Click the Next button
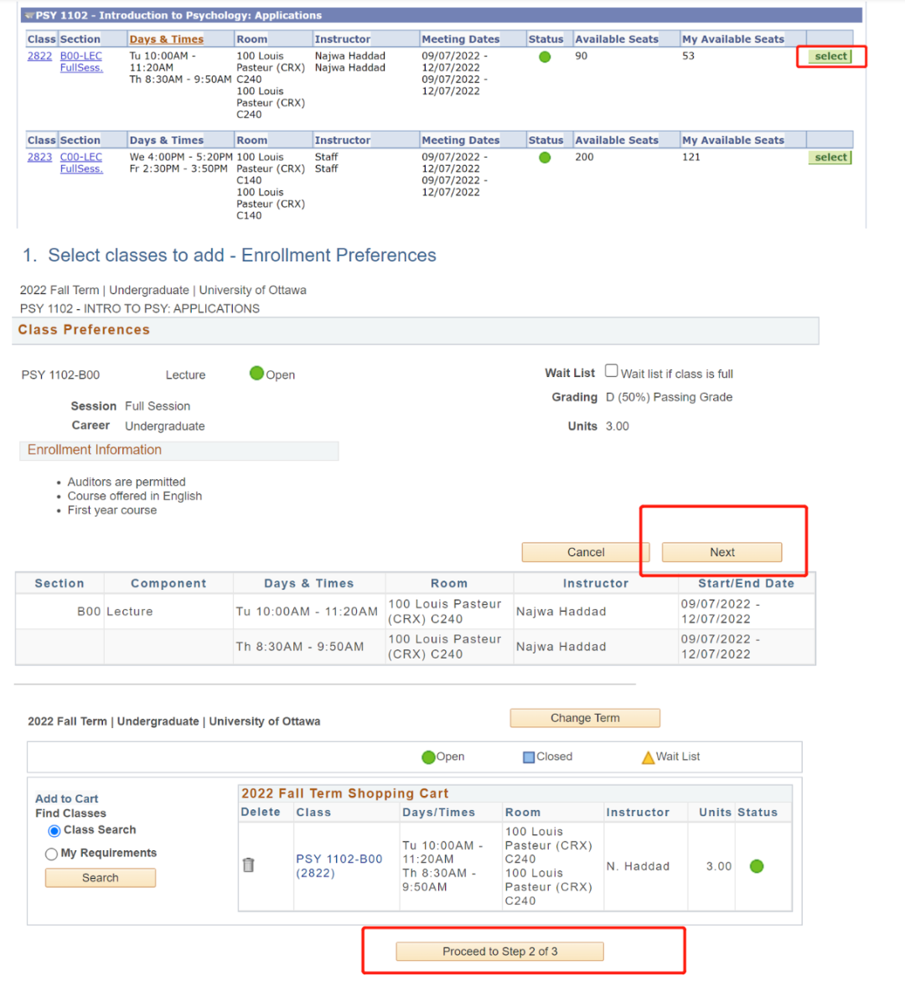 tap(722, 552)
